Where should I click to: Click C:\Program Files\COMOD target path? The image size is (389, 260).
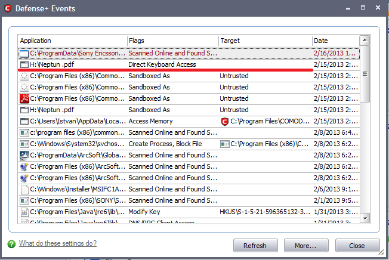point(270,121)
